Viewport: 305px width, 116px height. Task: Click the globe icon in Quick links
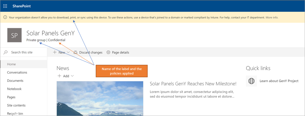(251, 81)
